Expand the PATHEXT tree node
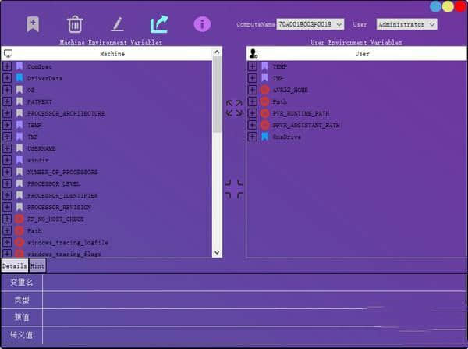 (x=7, y=102)
